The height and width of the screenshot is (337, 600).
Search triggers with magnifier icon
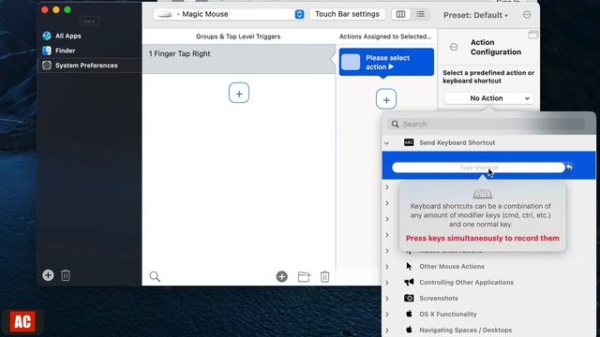pyautogui.click(x=155, y=276)
